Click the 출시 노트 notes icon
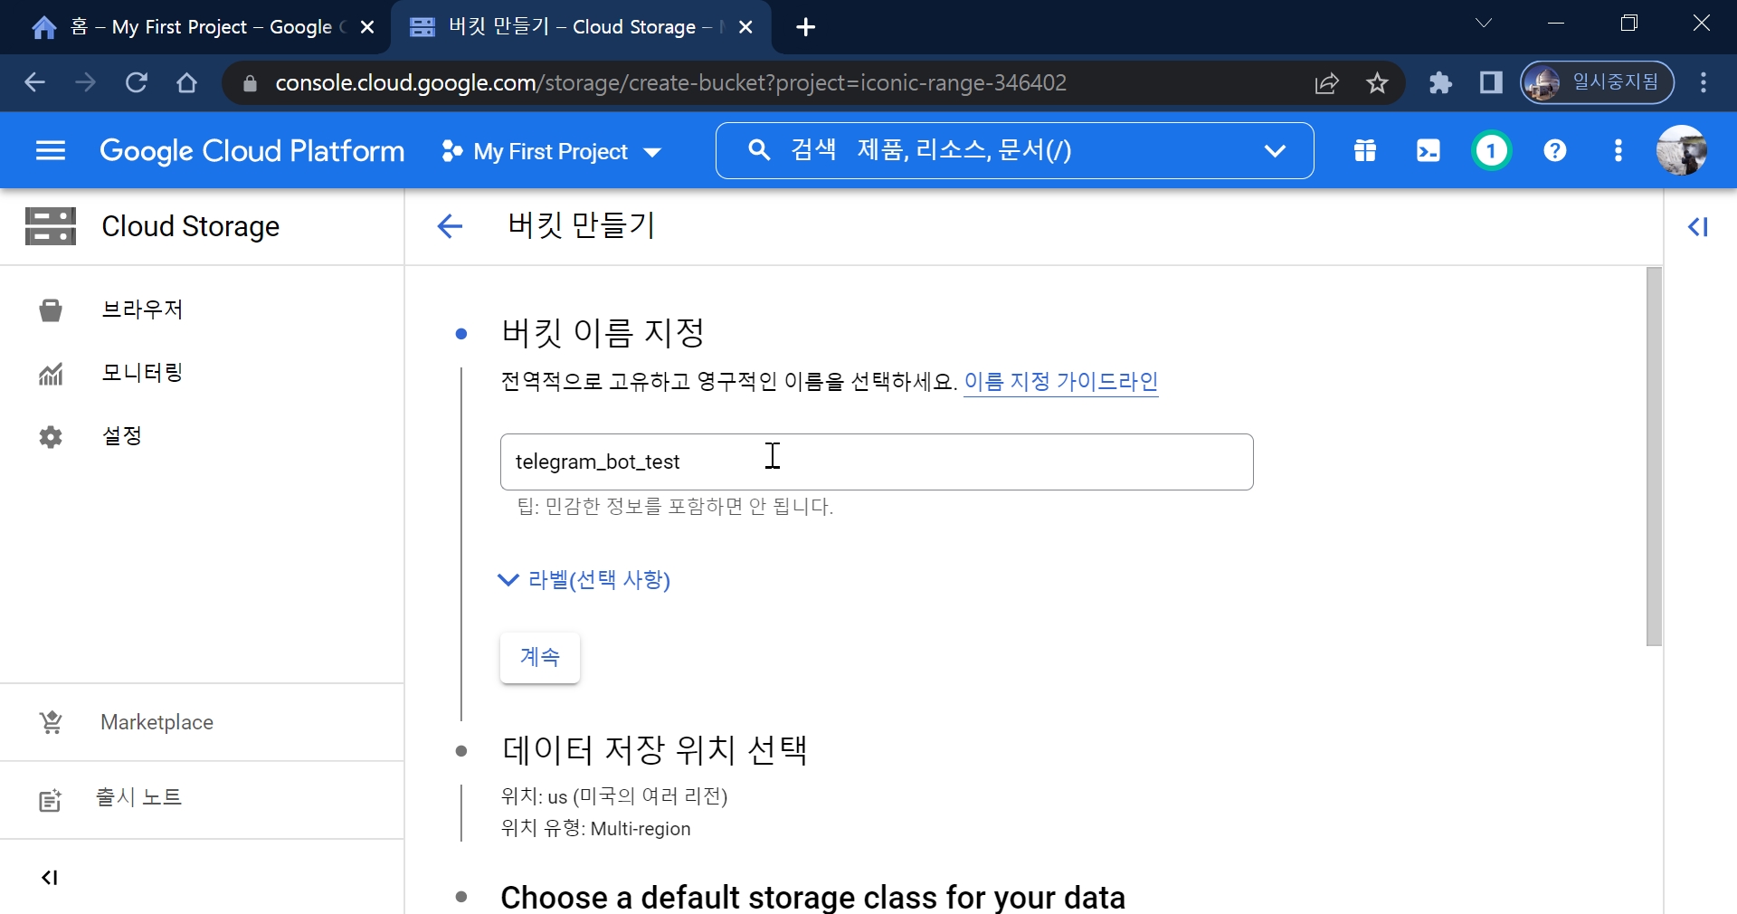Image resolution: width=1737 pixels, height=914 pixels. point(50,800)
